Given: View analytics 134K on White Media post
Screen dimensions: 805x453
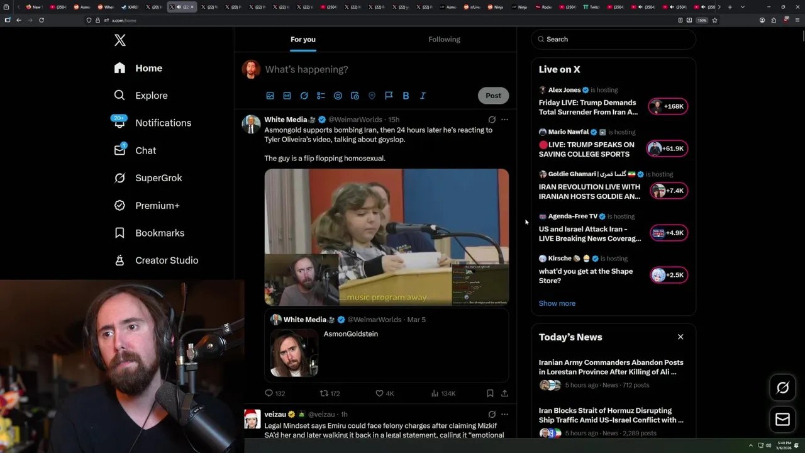Looking at the screenshot, I should click(x=443, y=393).
